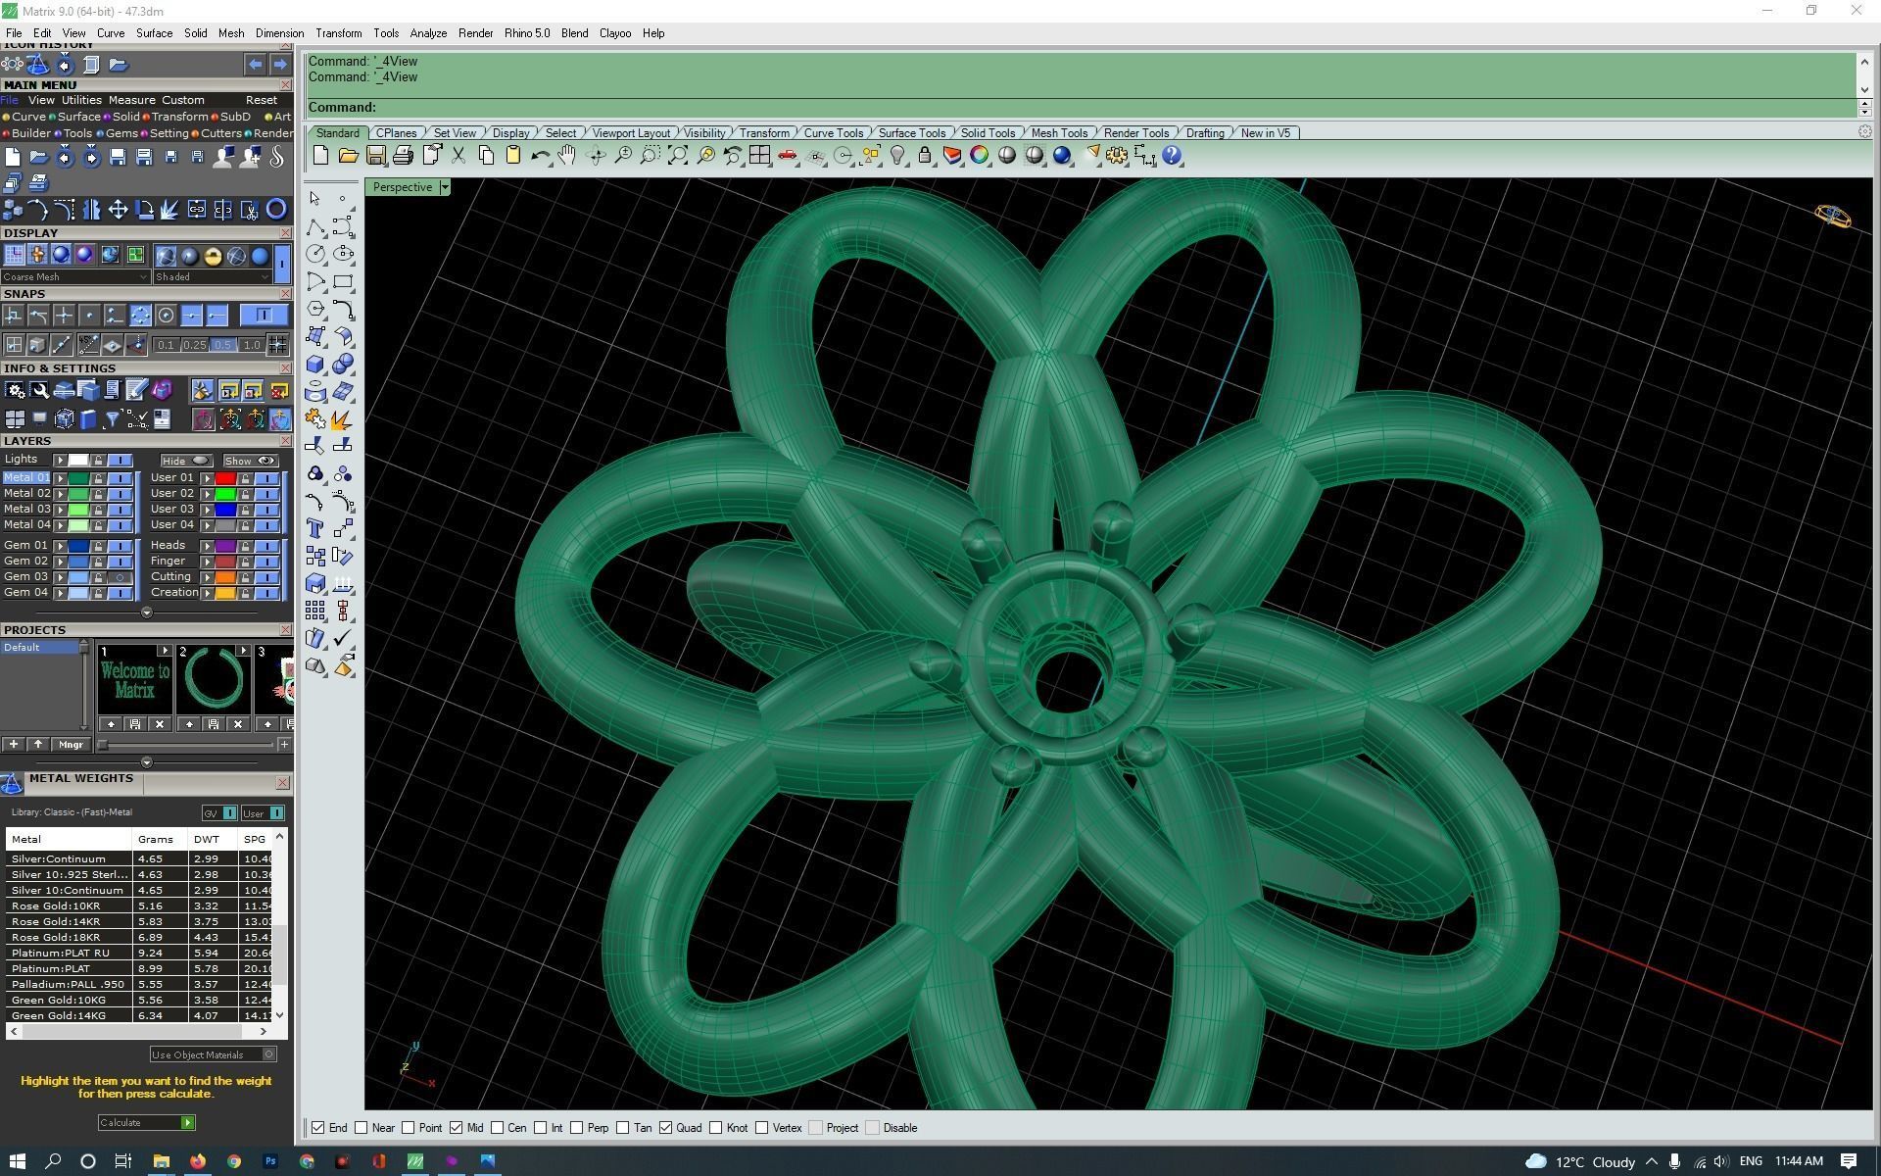This screenshot has width=1881, height=1176.
Task: Click the padlock Lock objects icon
Action: coord(925,156)
